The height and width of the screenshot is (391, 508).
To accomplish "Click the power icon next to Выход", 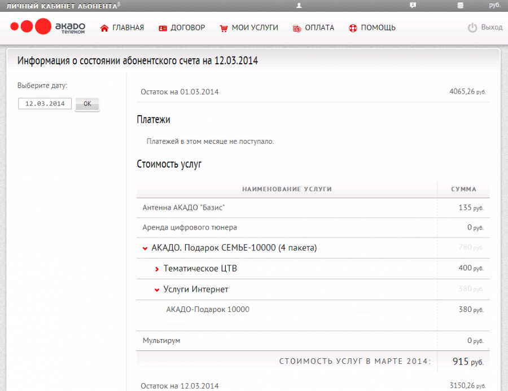I will [x=472, y=28].
